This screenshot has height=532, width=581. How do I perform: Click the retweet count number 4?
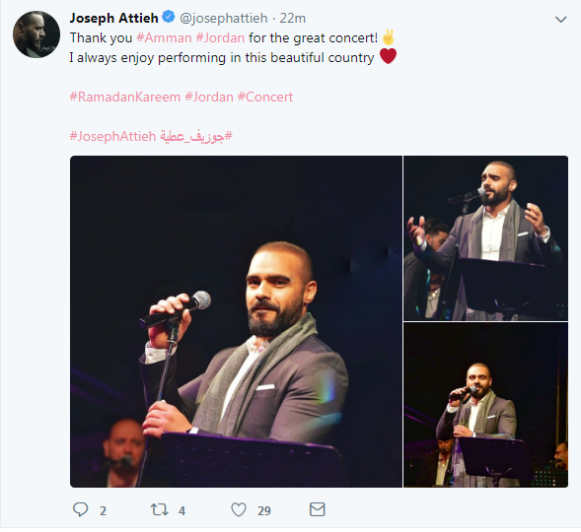(182, 511)
